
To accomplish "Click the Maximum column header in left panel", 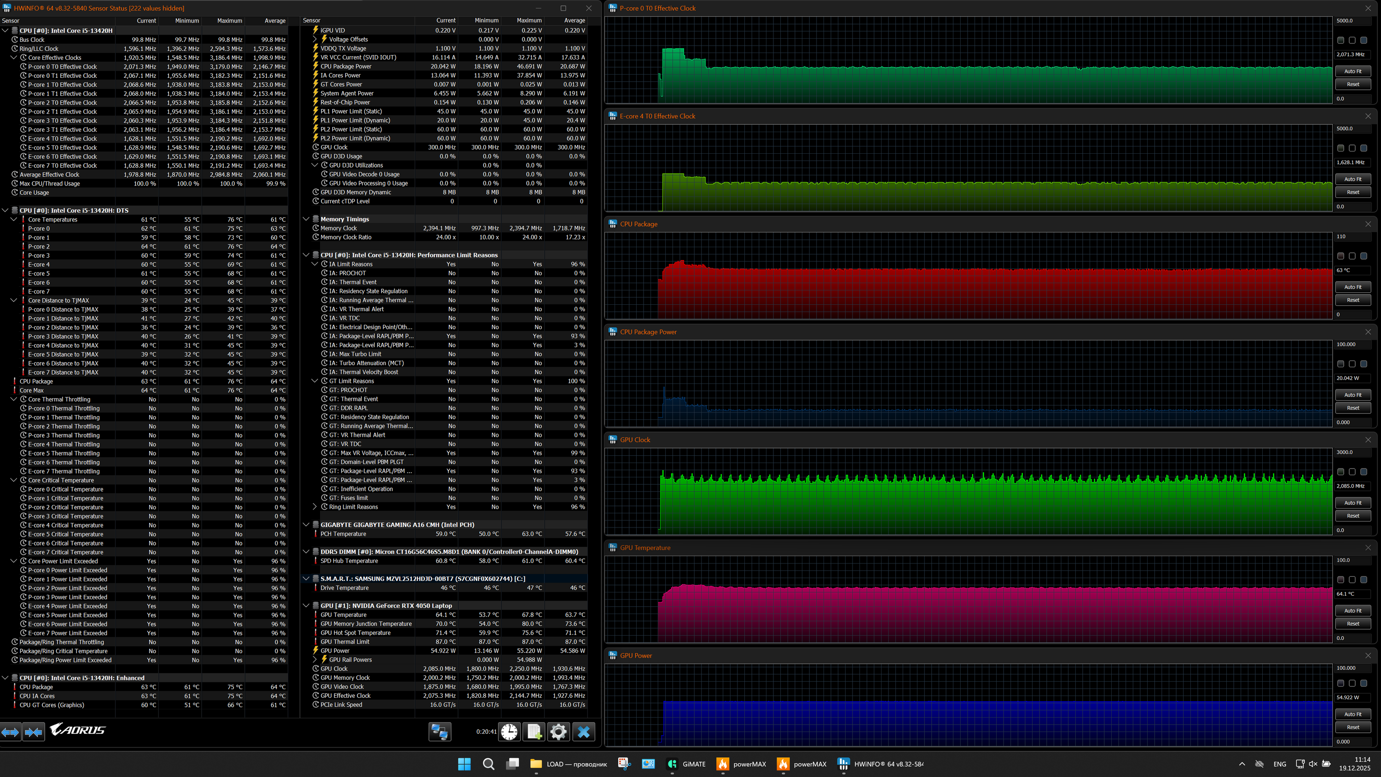I will click(229, 20).
